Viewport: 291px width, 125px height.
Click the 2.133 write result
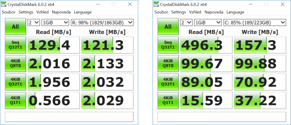point(107,64)
